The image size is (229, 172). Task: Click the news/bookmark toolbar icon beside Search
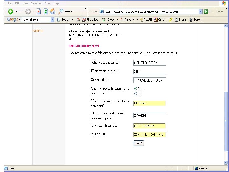click(78, 20)
